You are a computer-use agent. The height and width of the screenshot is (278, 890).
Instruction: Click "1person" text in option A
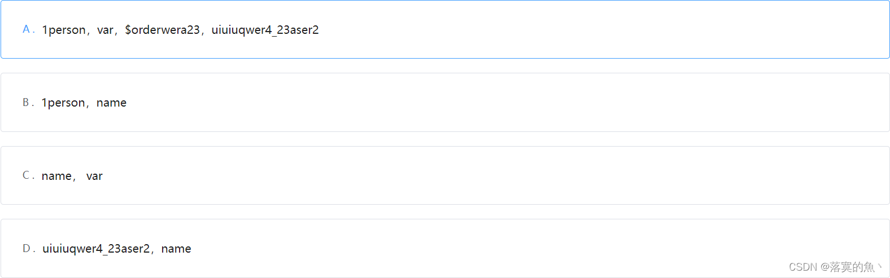coord(64,30)
